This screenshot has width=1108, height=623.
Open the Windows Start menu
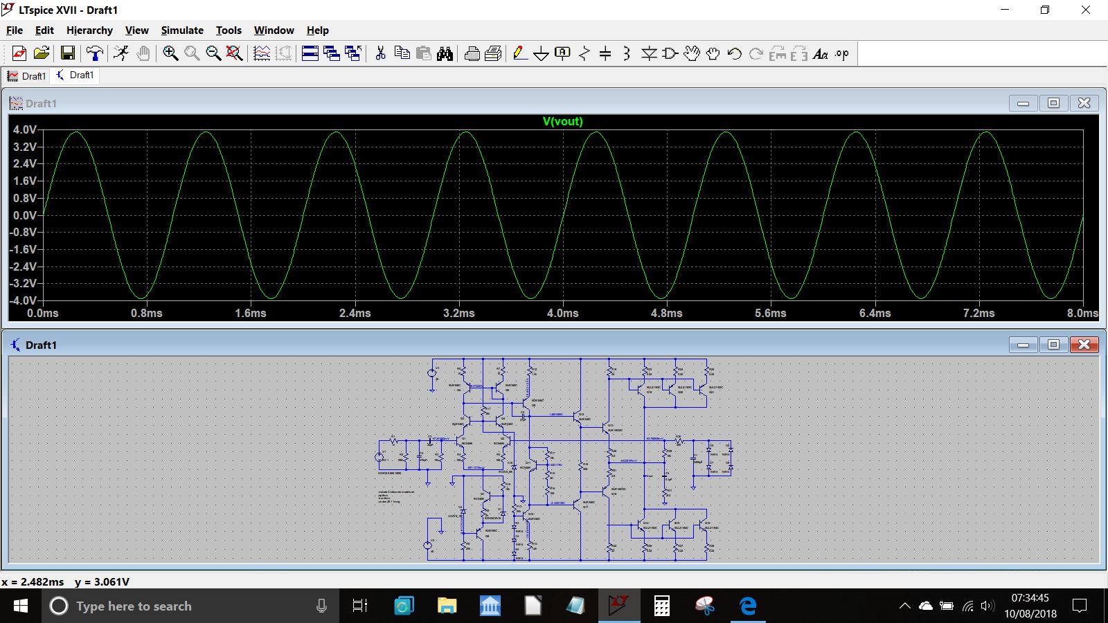[21, 606]
